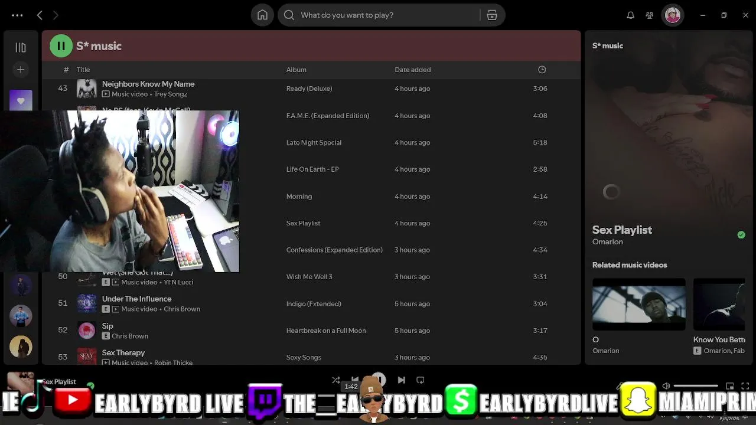Go forward with the right arrow

click(56, 15)
